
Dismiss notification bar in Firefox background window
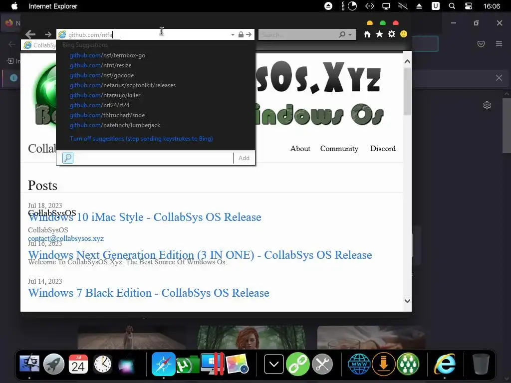tap(499, 78)
